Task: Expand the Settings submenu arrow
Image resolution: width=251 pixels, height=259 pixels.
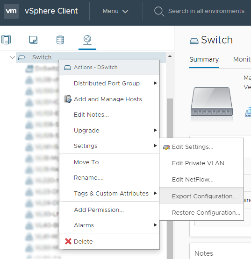Action: (155, 146)
